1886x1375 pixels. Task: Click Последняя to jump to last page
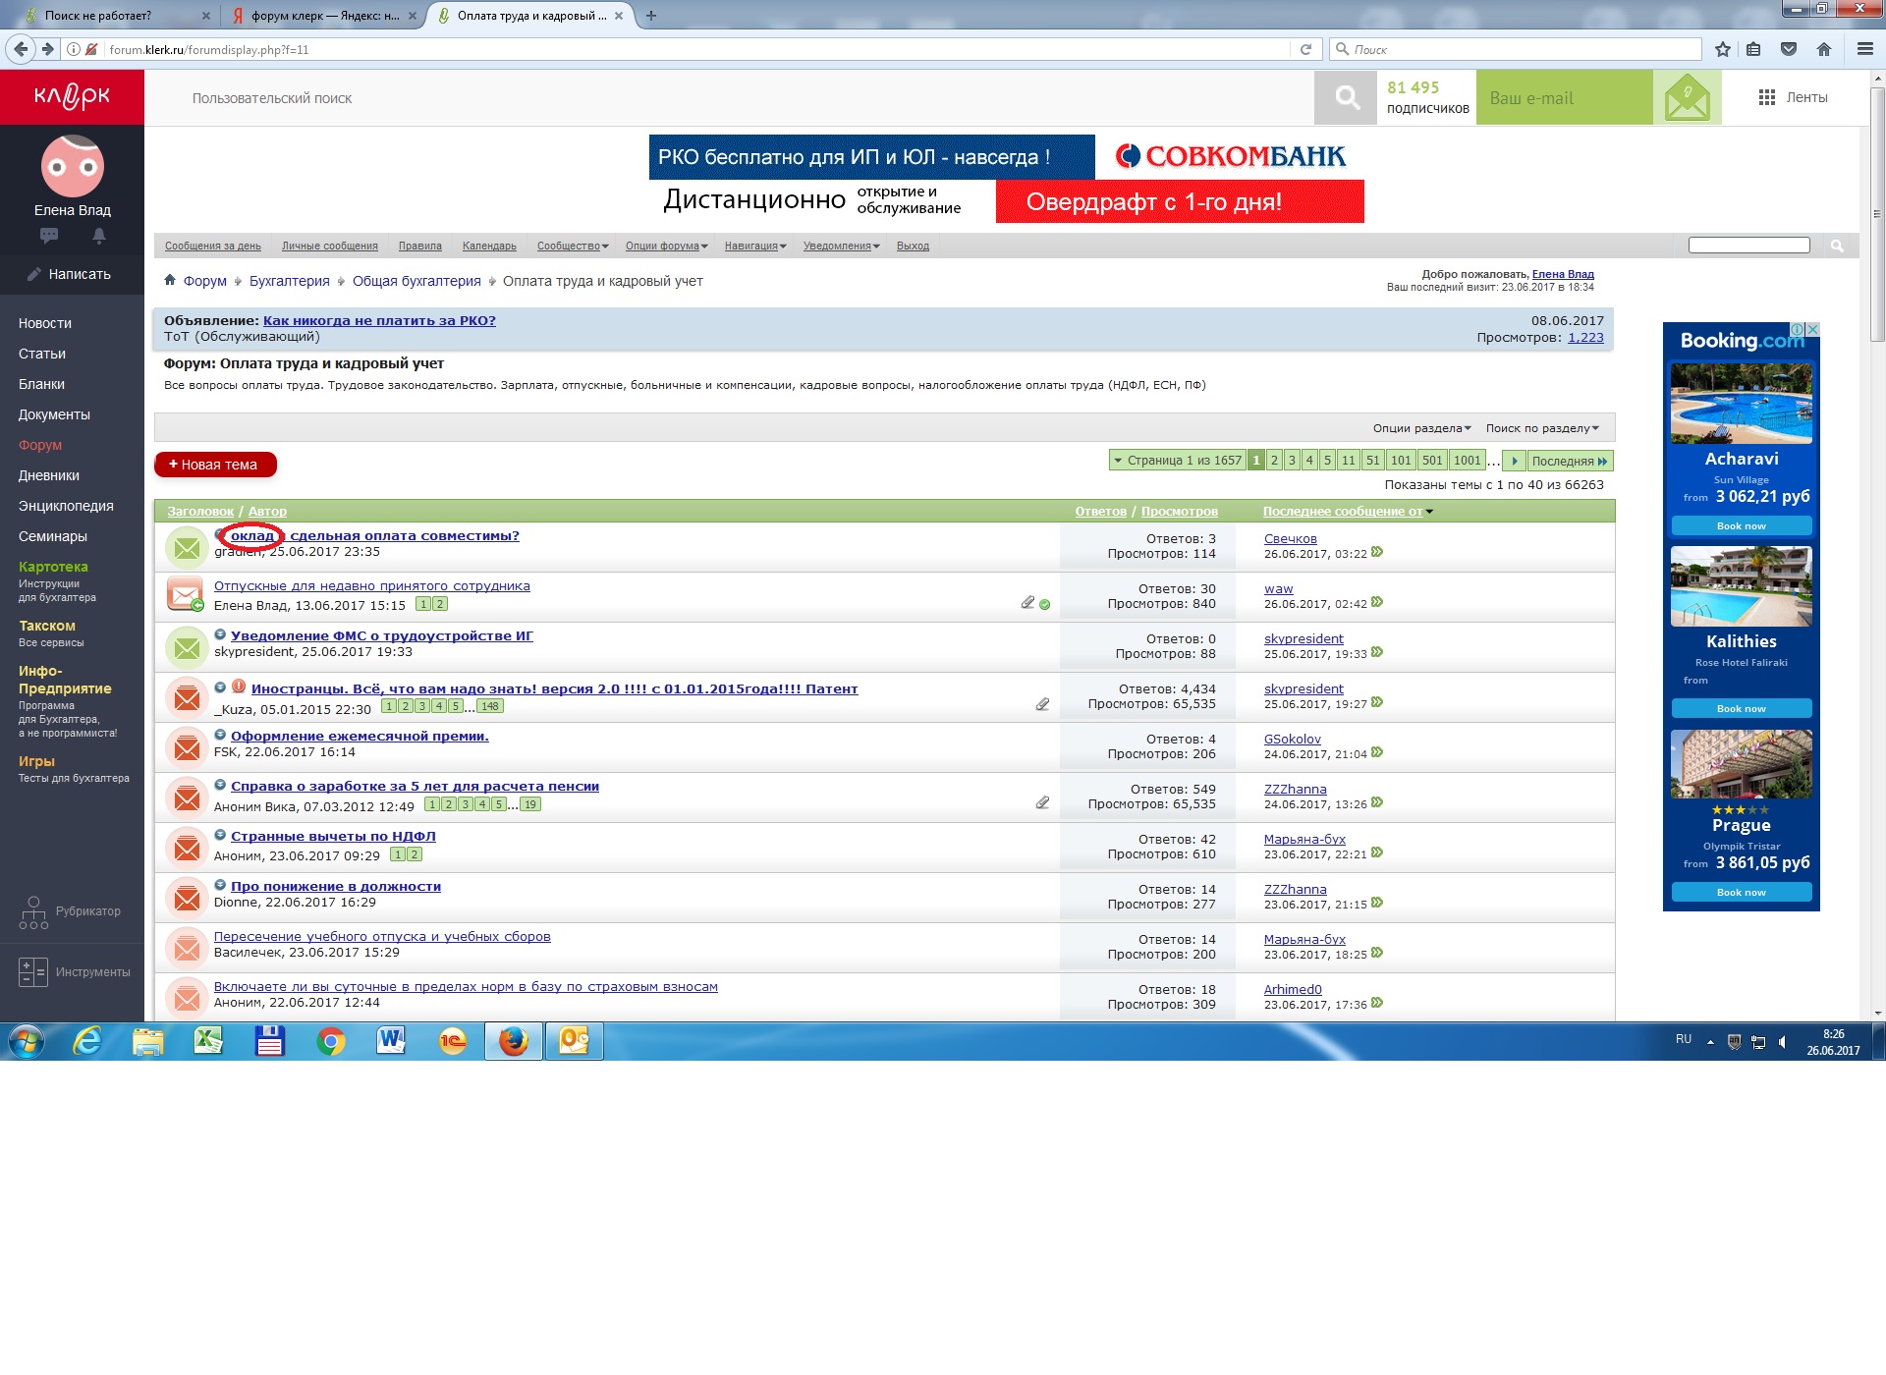click(x=1569, y=461)
